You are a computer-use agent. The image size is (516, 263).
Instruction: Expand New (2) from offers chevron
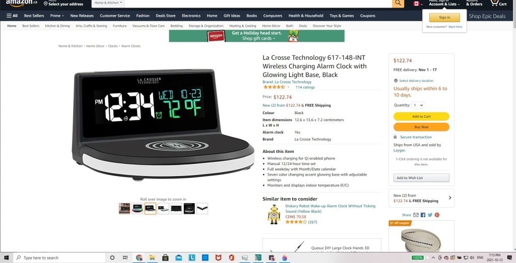[x=450, y=198]
